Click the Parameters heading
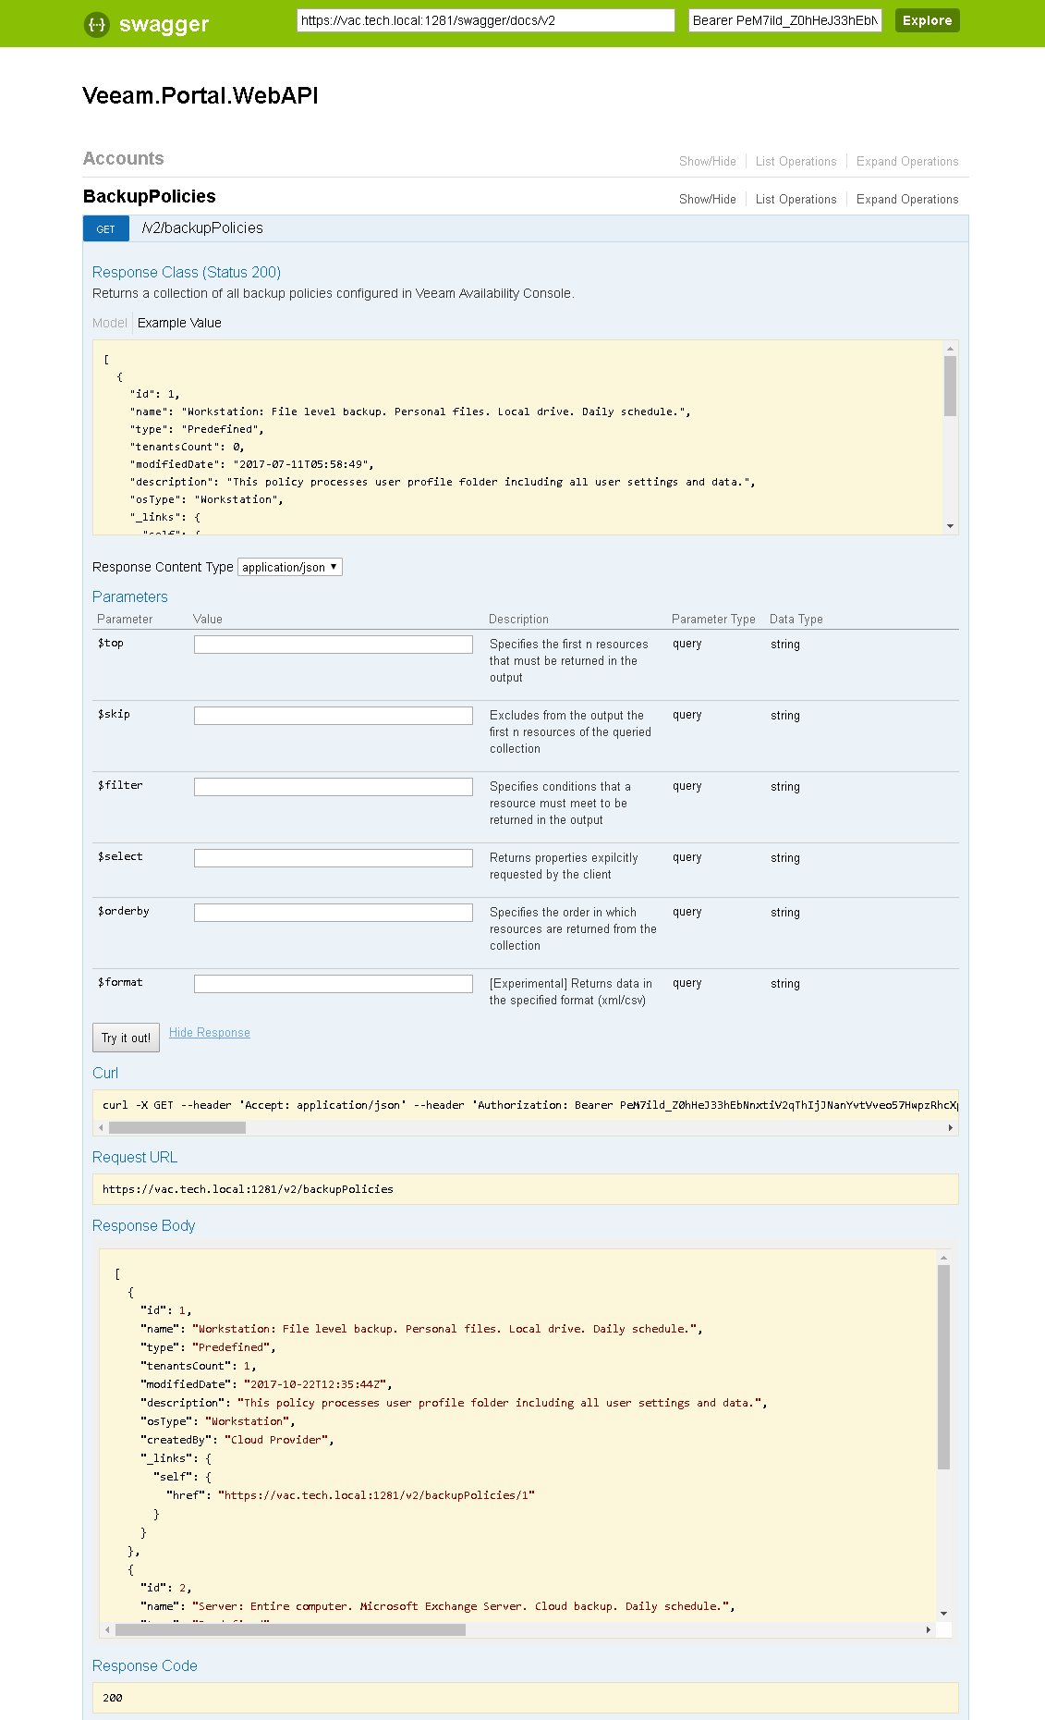 (x=130, y=596)
